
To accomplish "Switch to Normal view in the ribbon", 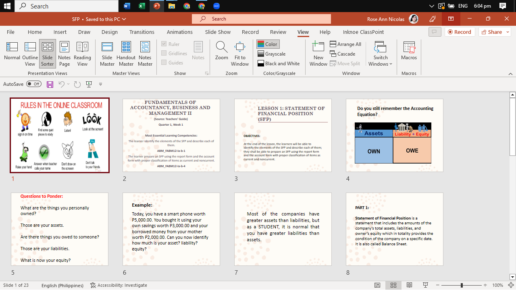I will click(12, 53).
